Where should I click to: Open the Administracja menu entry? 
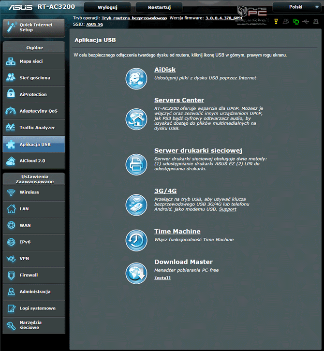coord(34,292)
